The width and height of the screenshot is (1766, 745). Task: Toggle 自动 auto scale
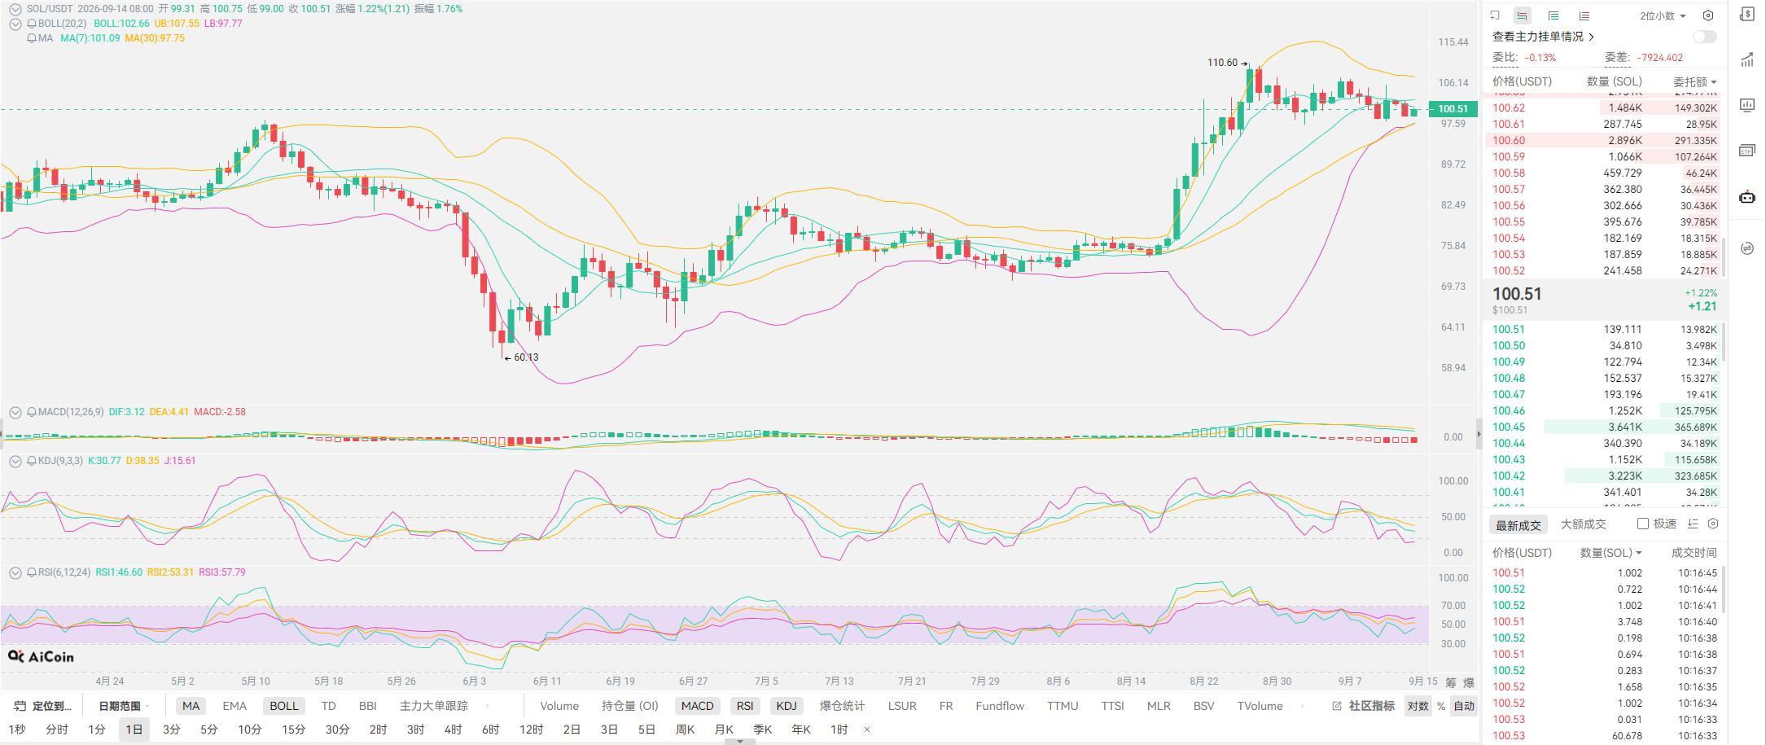tap(1463, 706)
